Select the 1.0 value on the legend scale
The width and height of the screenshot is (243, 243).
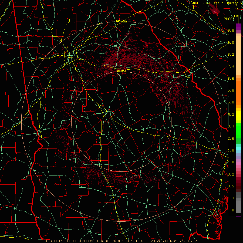tap(231, 162)
